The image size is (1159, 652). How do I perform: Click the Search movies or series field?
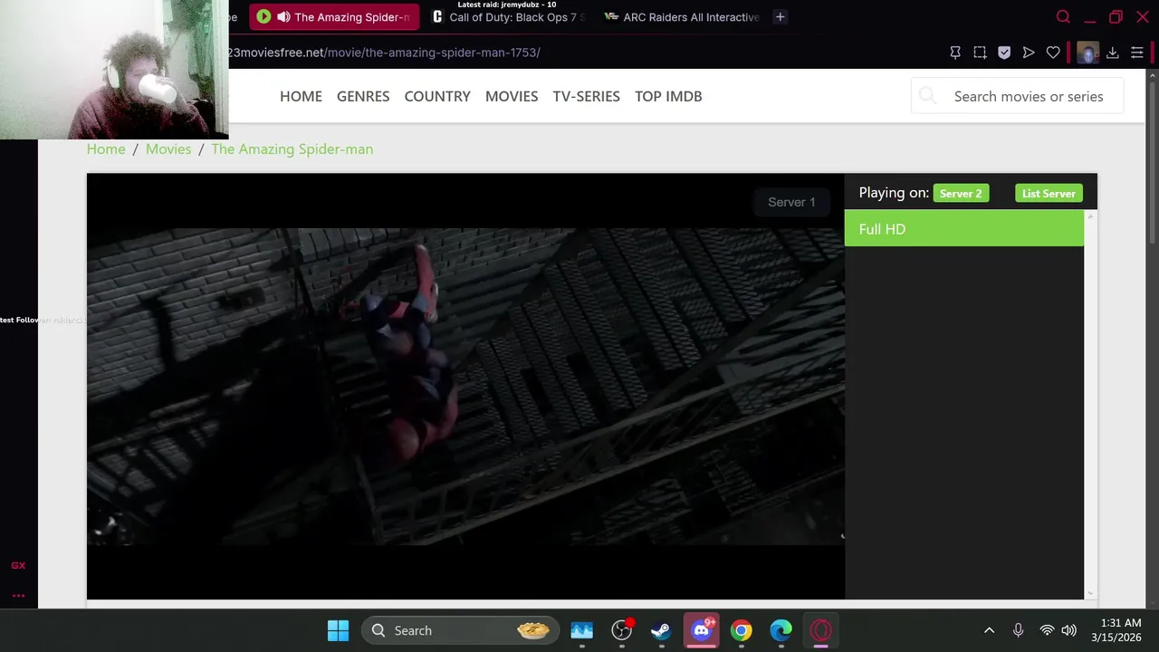click(x=1018, y=96)
